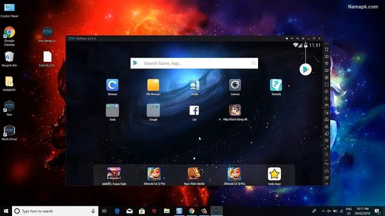385x216 pixels.
Task: Open Task View on taskbar
Action: pyautogui.click(x=104, y=211)
